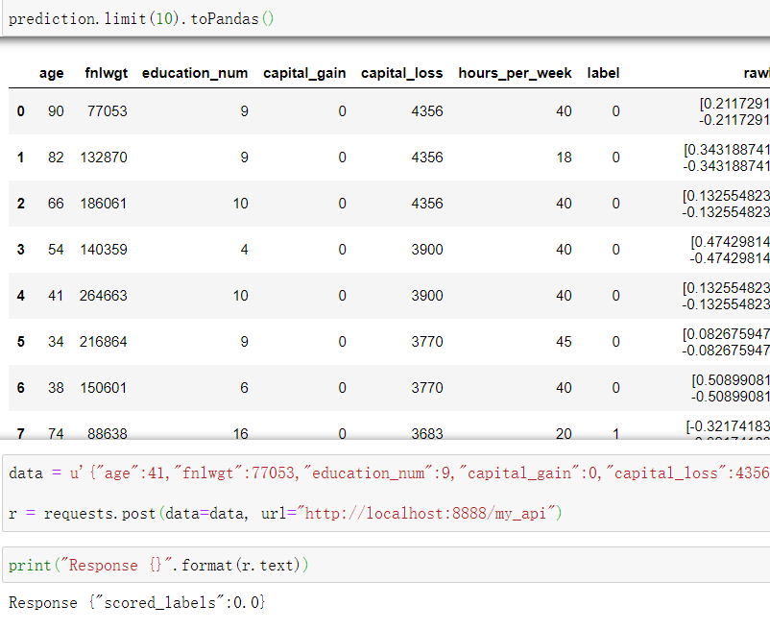This screenshot has height=630, width=770.
Task: Select row index 0 in the table
Action: (x=20, y=110)
